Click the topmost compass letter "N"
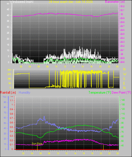 click(124, 69)
